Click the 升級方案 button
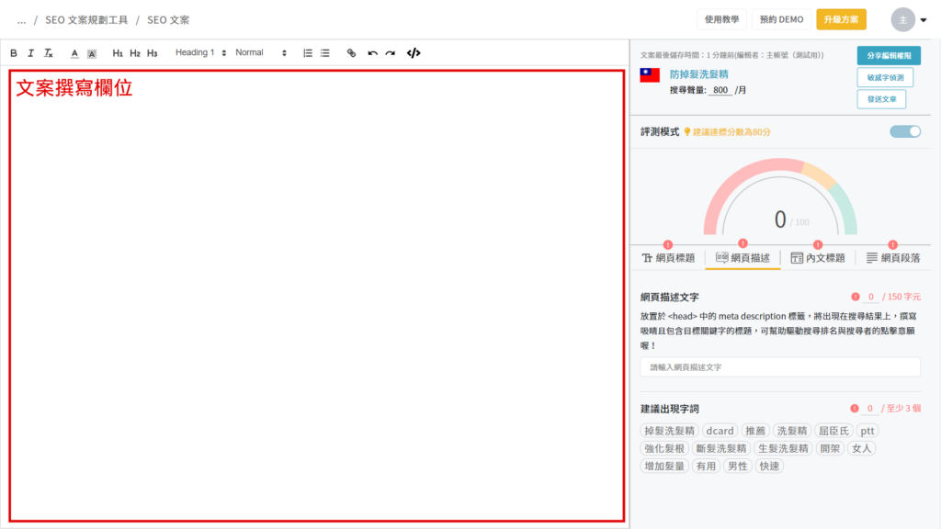 pos(841,19)
